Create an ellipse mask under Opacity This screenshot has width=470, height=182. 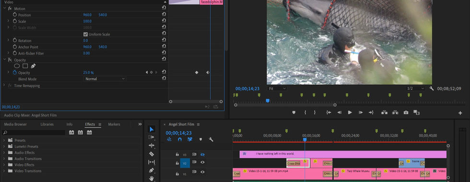pyautogui.click(x=17, y=66)
